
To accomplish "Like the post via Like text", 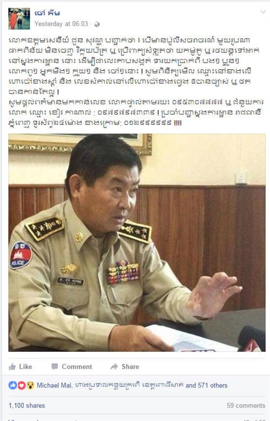I will click(25, 366).
